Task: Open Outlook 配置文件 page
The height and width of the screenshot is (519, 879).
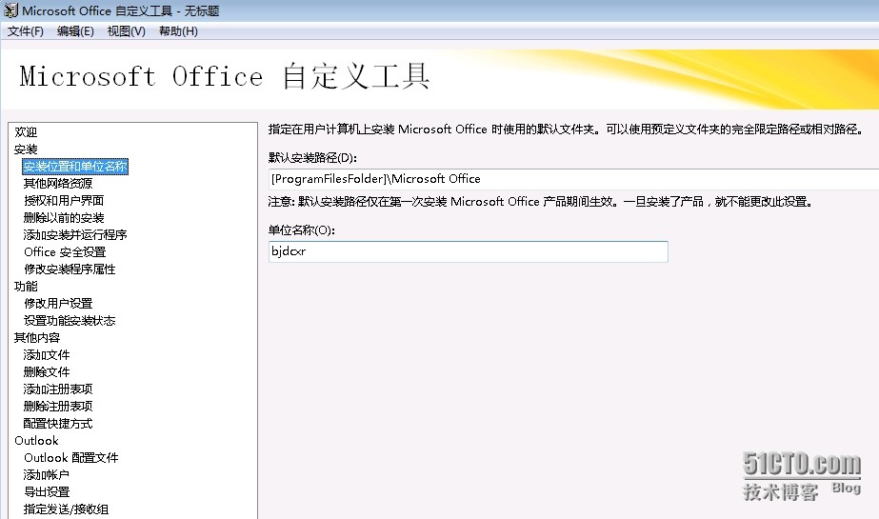Action: pos(70,457)
